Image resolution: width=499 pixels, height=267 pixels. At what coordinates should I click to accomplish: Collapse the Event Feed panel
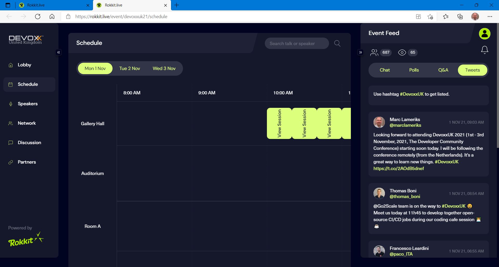[x=360, y=52]
